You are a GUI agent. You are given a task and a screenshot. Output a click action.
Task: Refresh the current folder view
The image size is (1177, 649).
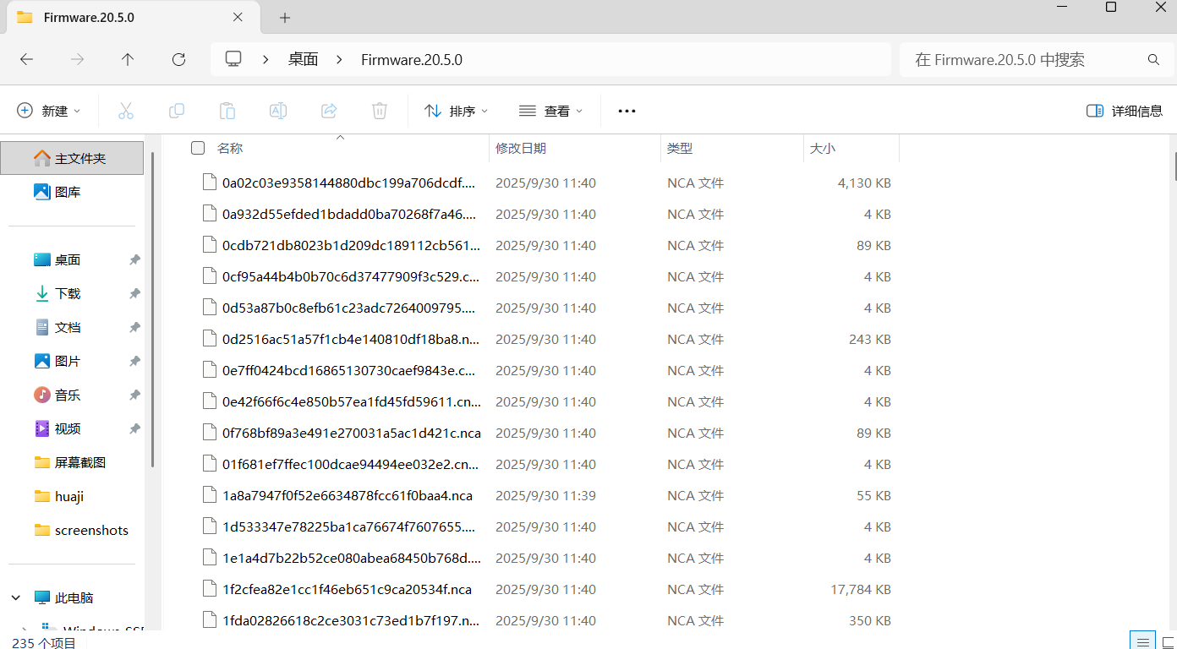point(178,59)
